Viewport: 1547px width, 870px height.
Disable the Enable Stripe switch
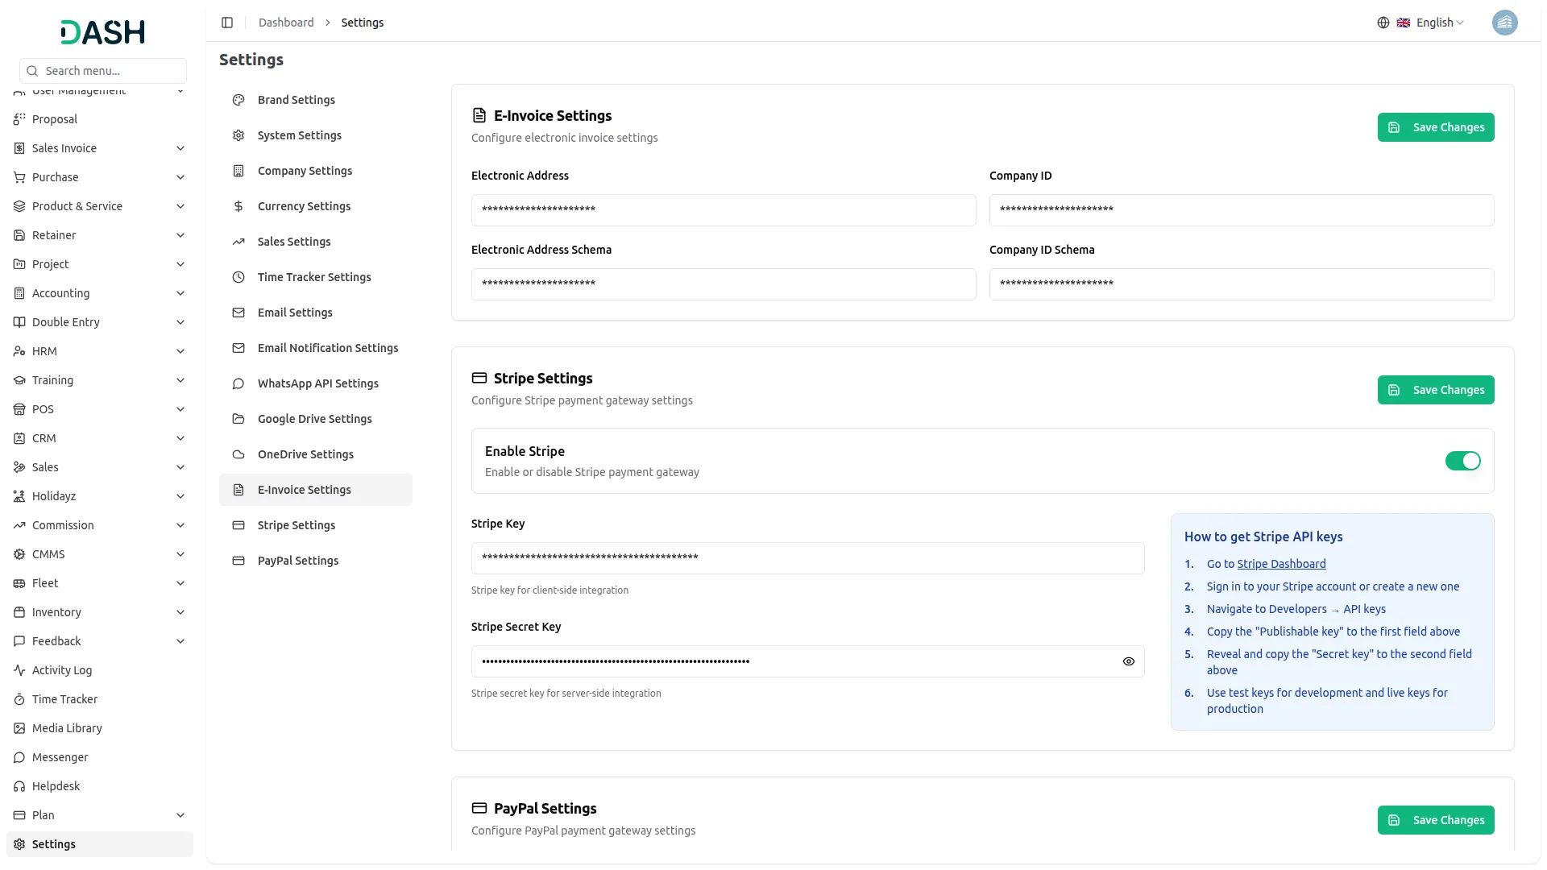pos(1462,461)
